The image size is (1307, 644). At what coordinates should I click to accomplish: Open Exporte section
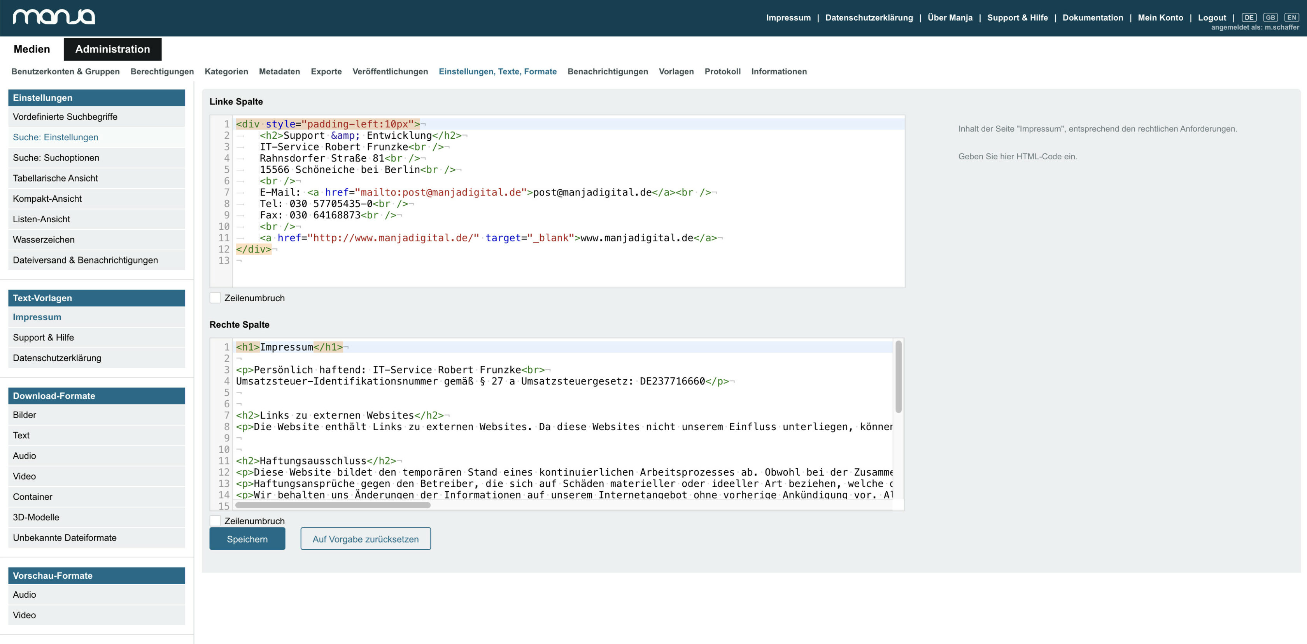tap(326, 72)
